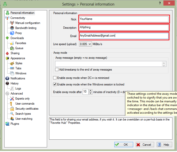Click the Manual configuration antenna icon
This screenshot has width=177, height=152.
(12, 23)
